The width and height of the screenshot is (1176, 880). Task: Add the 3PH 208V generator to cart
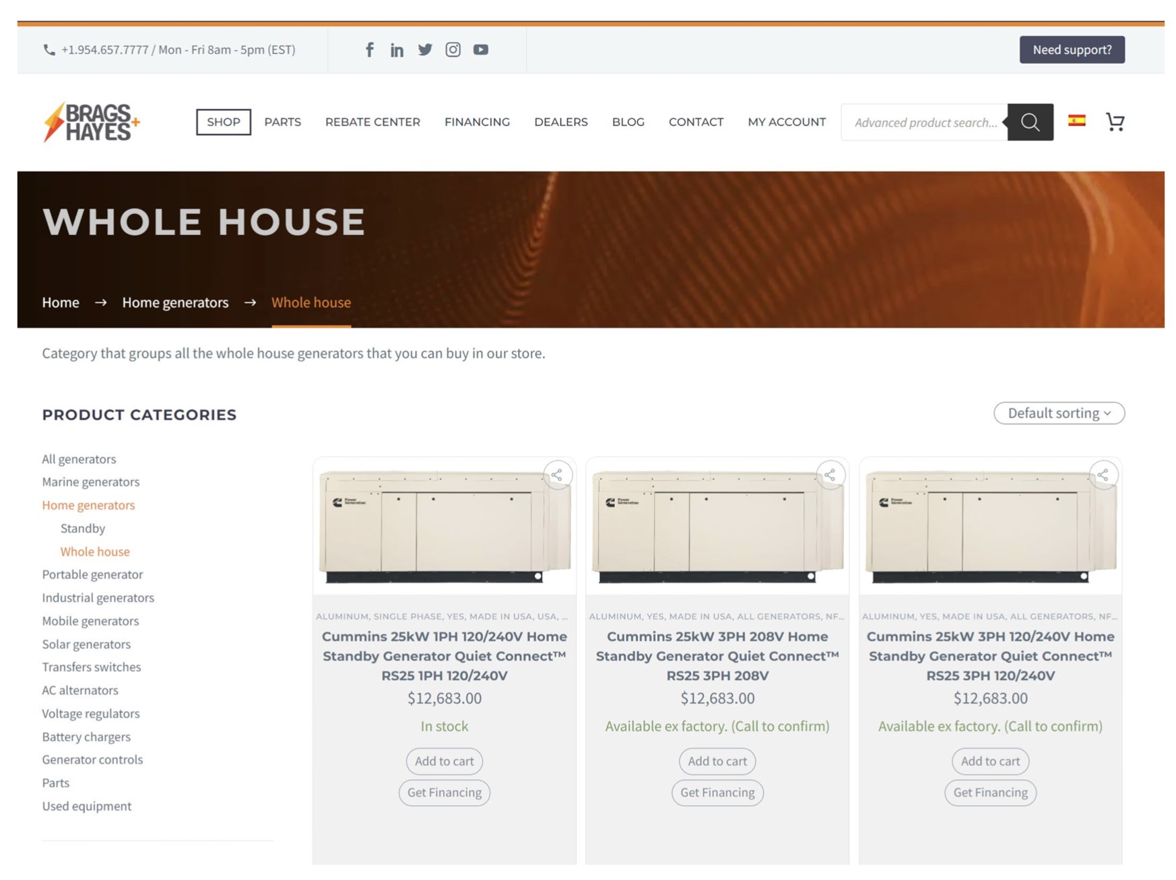coord(717,761)
